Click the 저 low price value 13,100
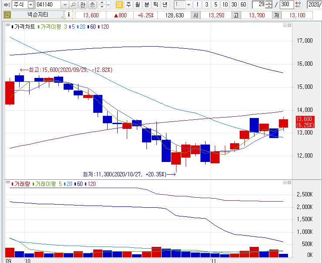The width and height of the screenshot is (322, 263). [297, 15]
